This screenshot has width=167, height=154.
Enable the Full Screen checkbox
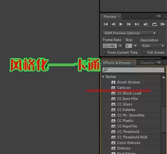(x=144, y=52)
